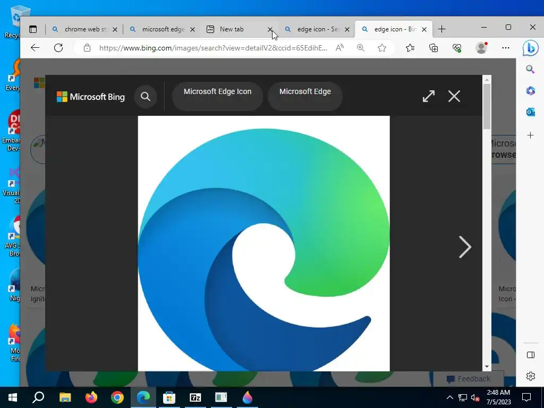Open the Favorites list icon
Viewport: 544px width, 408px height.
pos(410,48)
